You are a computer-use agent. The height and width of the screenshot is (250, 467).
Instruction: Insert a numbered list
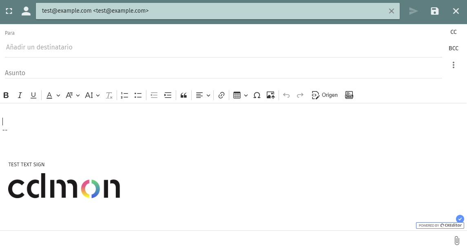tap(124, 95)
